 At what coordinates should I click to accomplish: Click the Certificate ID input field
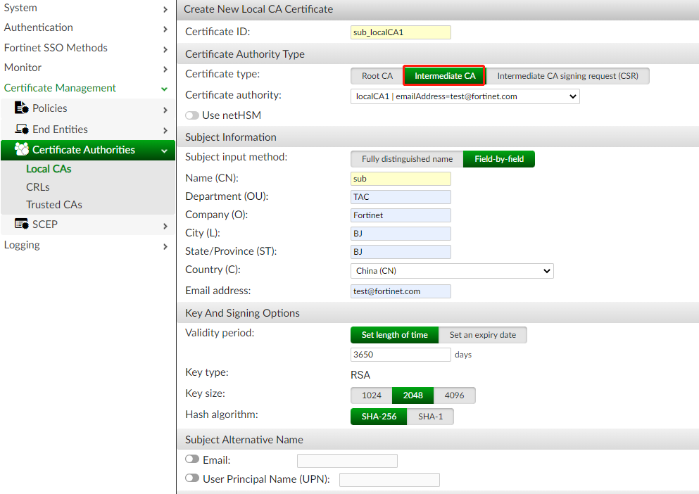tap(401, 32)
